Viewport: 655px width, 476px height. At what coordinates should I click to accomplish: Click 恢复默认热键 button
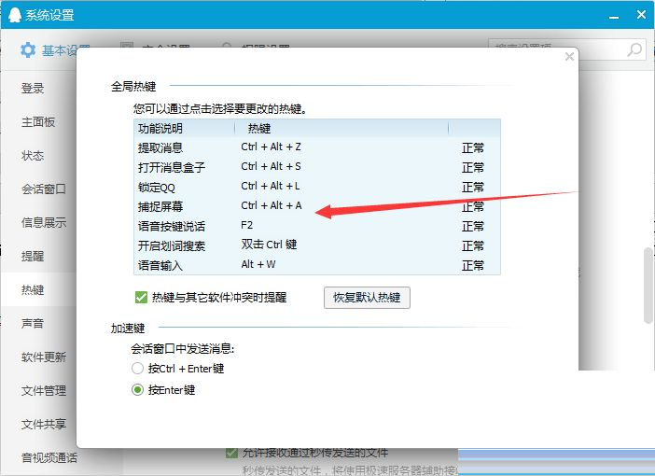[367, 298]
